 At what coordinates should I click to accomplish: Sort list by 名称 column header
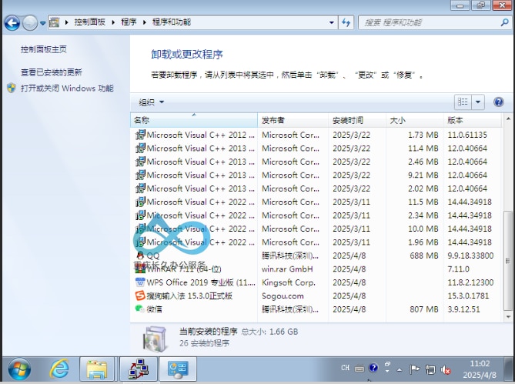[x=194, y=120]
